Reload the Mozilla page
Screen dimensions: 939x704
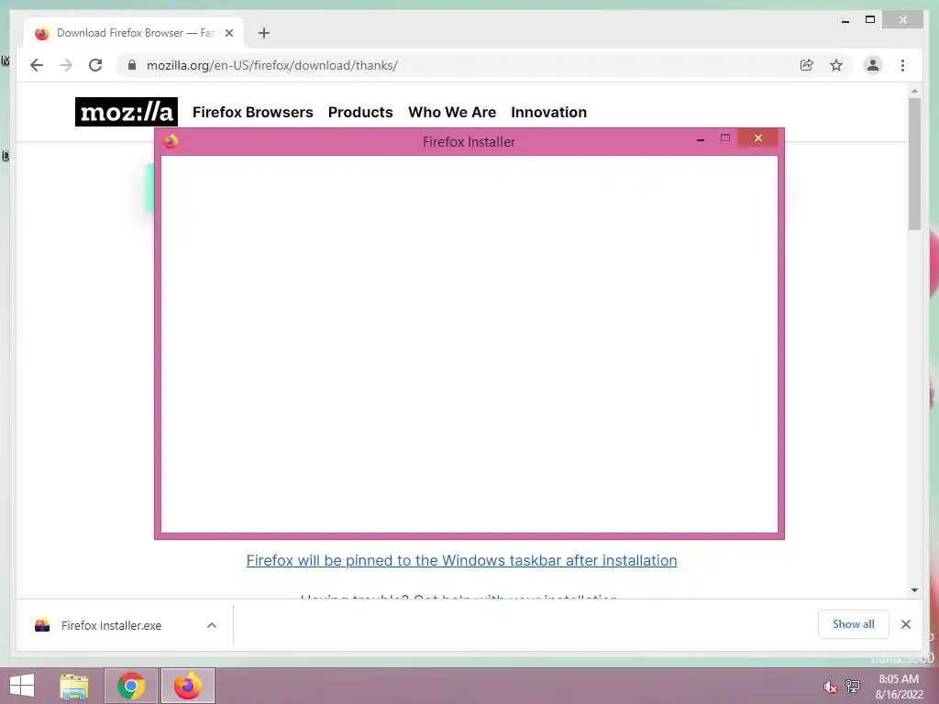coord(95,65)
